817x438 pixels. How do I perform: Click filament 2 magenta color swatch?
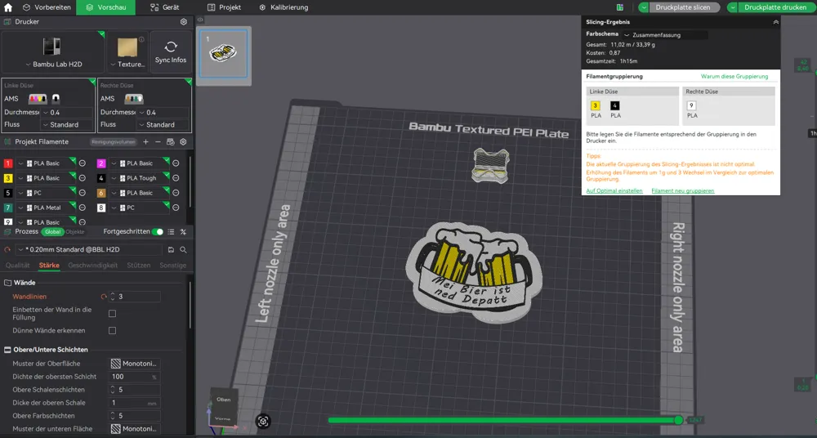tap(101, 163)
